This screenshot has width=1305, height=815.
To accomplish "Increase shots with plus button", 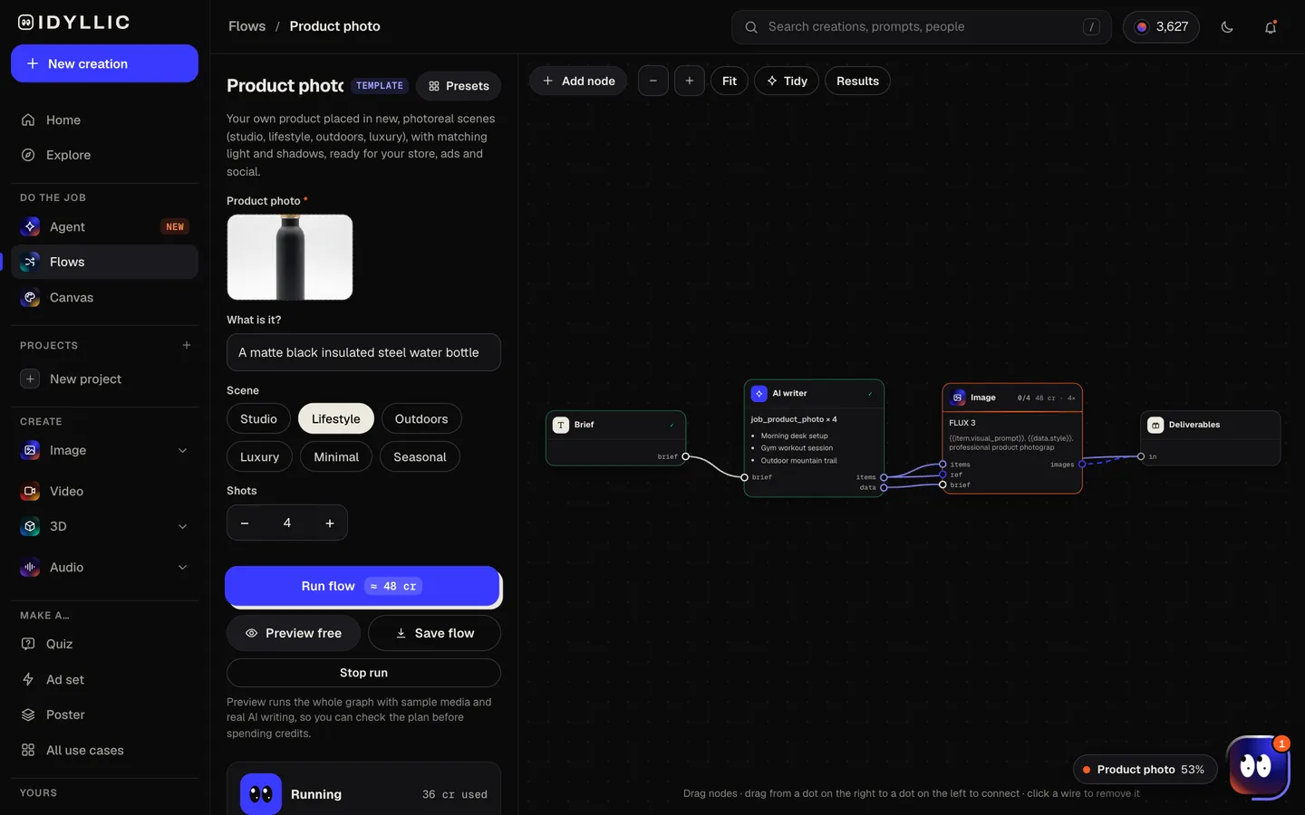I will point(330,523).
